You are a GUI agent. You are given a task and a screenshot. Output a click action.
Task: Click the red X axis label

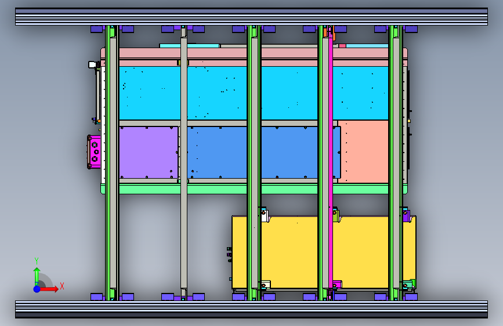[62, 286]
